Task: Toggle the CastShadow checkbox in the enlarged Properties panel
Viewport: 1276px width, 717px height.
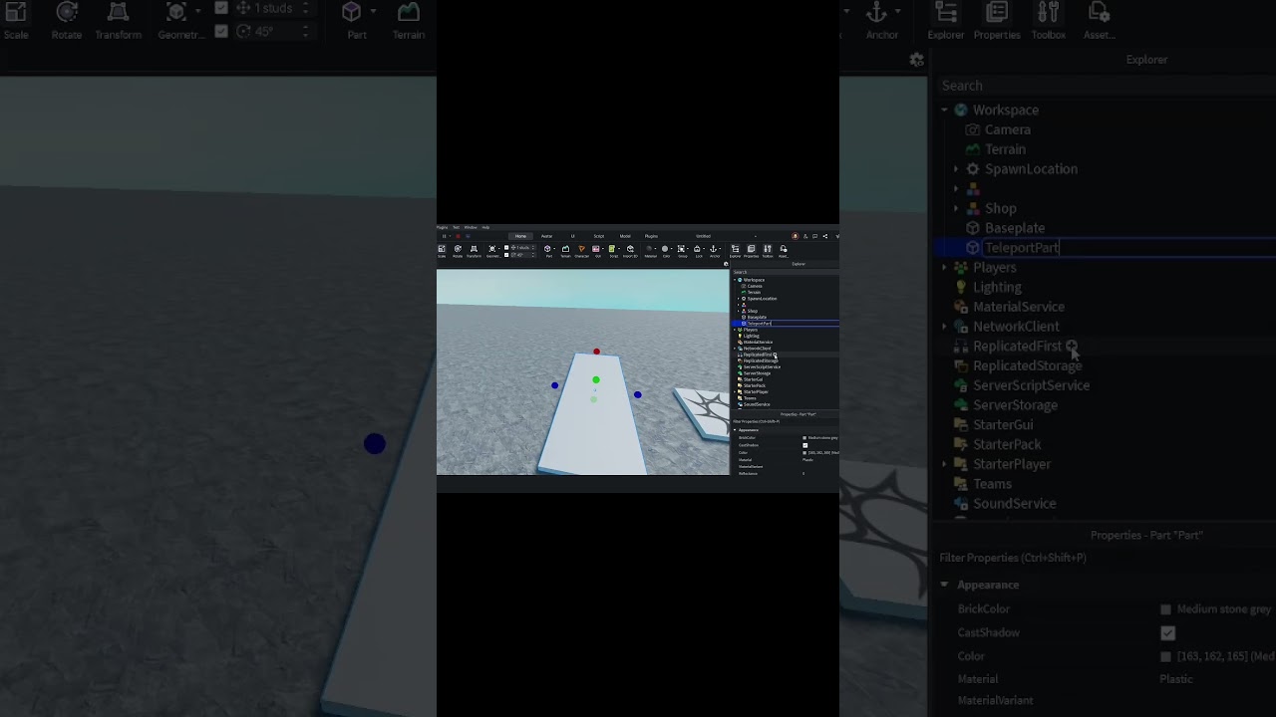Action: 1167,632
